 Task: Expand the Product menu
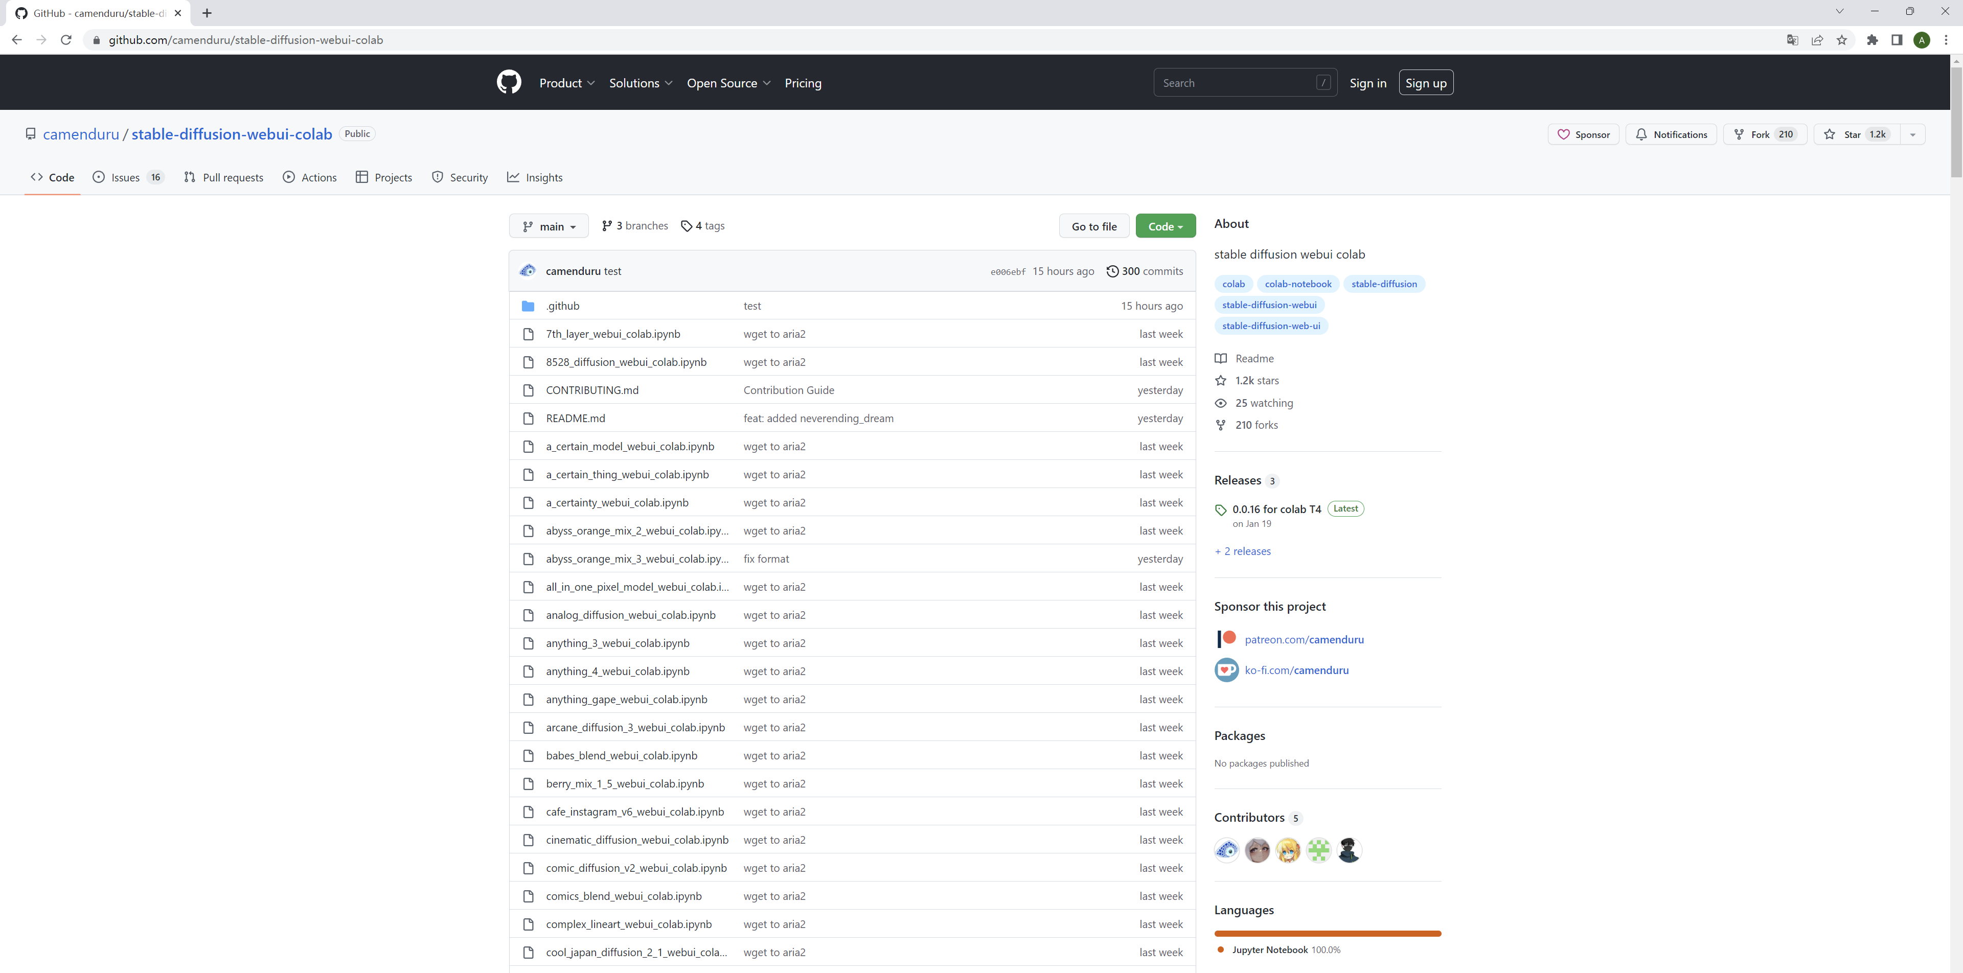click(567, 83)
